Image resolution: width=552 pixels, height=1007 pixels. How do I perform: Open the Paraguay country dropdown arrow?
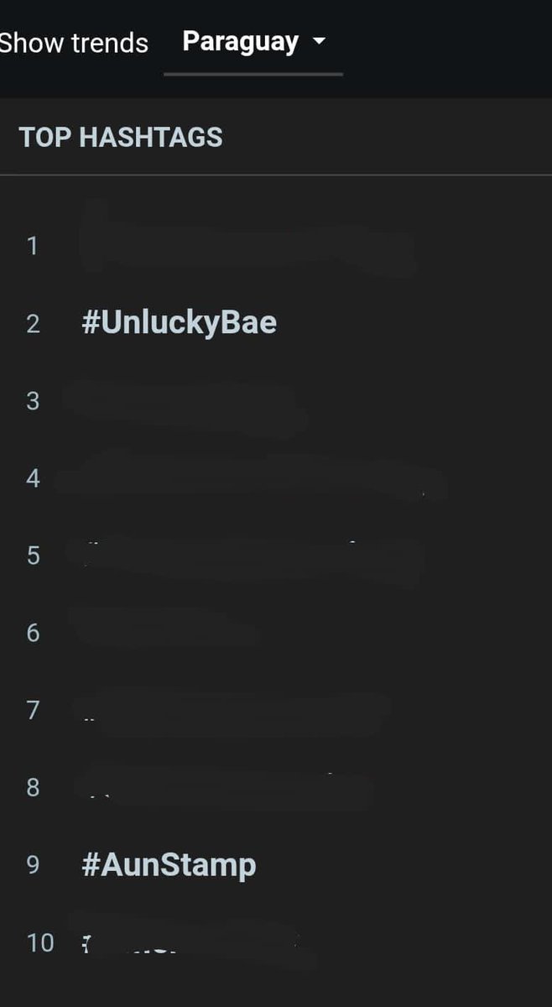[319, 42]
